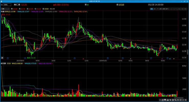Click the plus zoom-in icon
The width and height of the screenshot is (189, 102).
[x=186, y=100]
